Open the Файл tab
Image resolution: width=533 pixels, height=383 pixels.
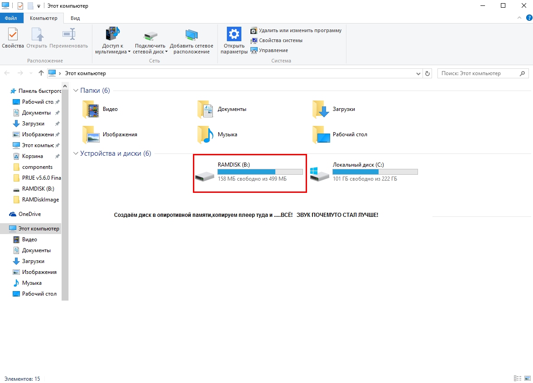(11, 18)
